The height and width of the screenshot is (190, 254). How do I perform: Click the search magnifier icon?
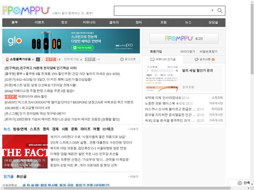[220, 11]
